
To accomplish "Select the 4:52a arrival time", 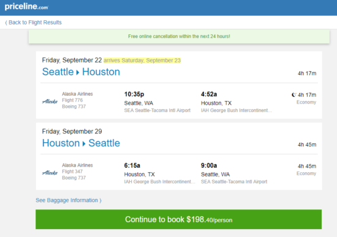I will pos(209,94).
